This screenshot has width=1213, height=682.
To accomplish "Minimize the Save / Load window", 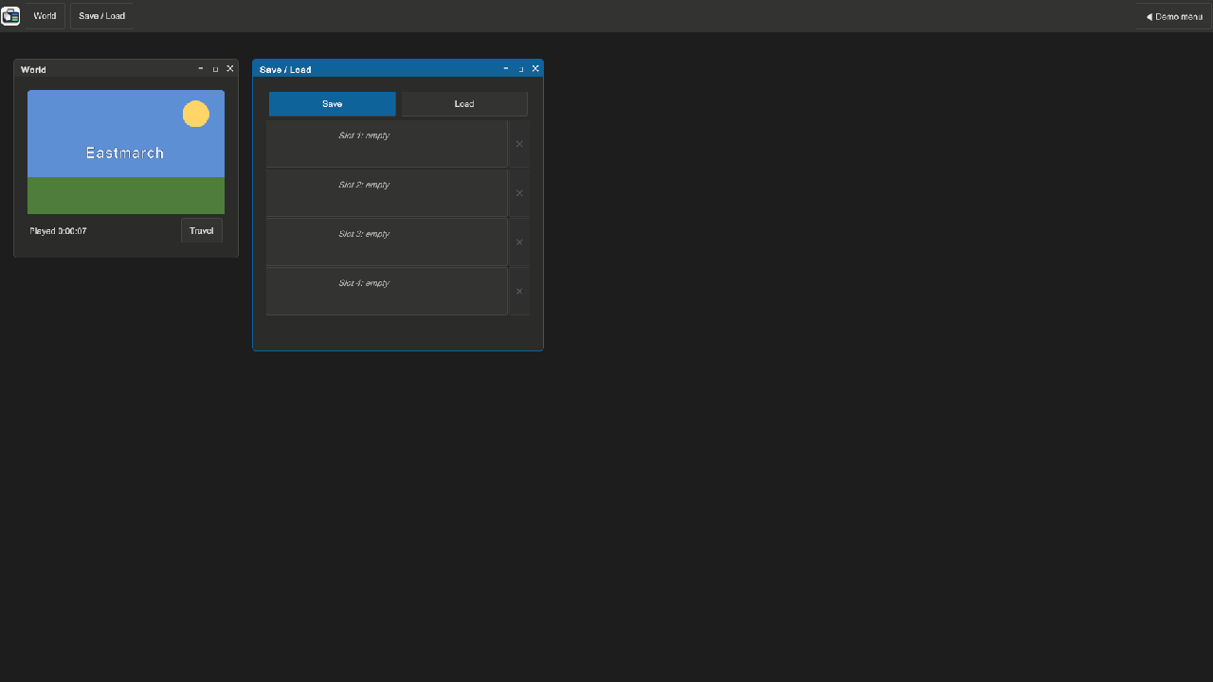I will [x=506, y=69].
